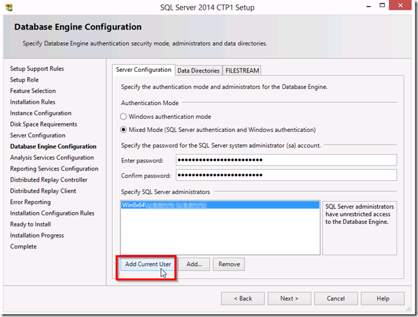Click the Distributed Replay Controller step

click(48, 180)
